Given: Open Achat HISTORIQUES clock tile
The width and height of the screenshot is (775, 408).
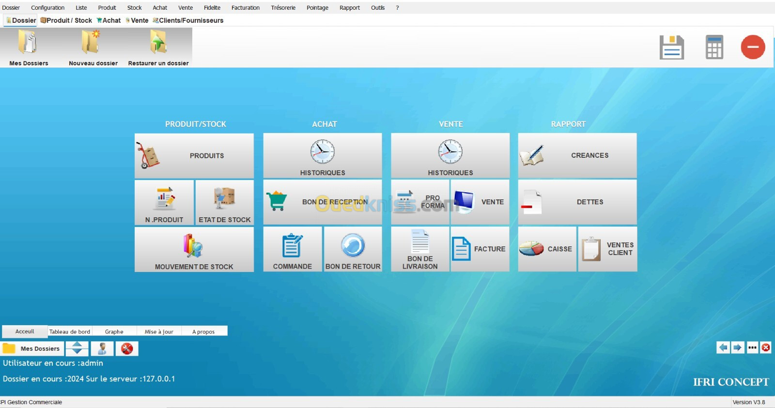Looking at the screenshot, I should tap(323, 156).
